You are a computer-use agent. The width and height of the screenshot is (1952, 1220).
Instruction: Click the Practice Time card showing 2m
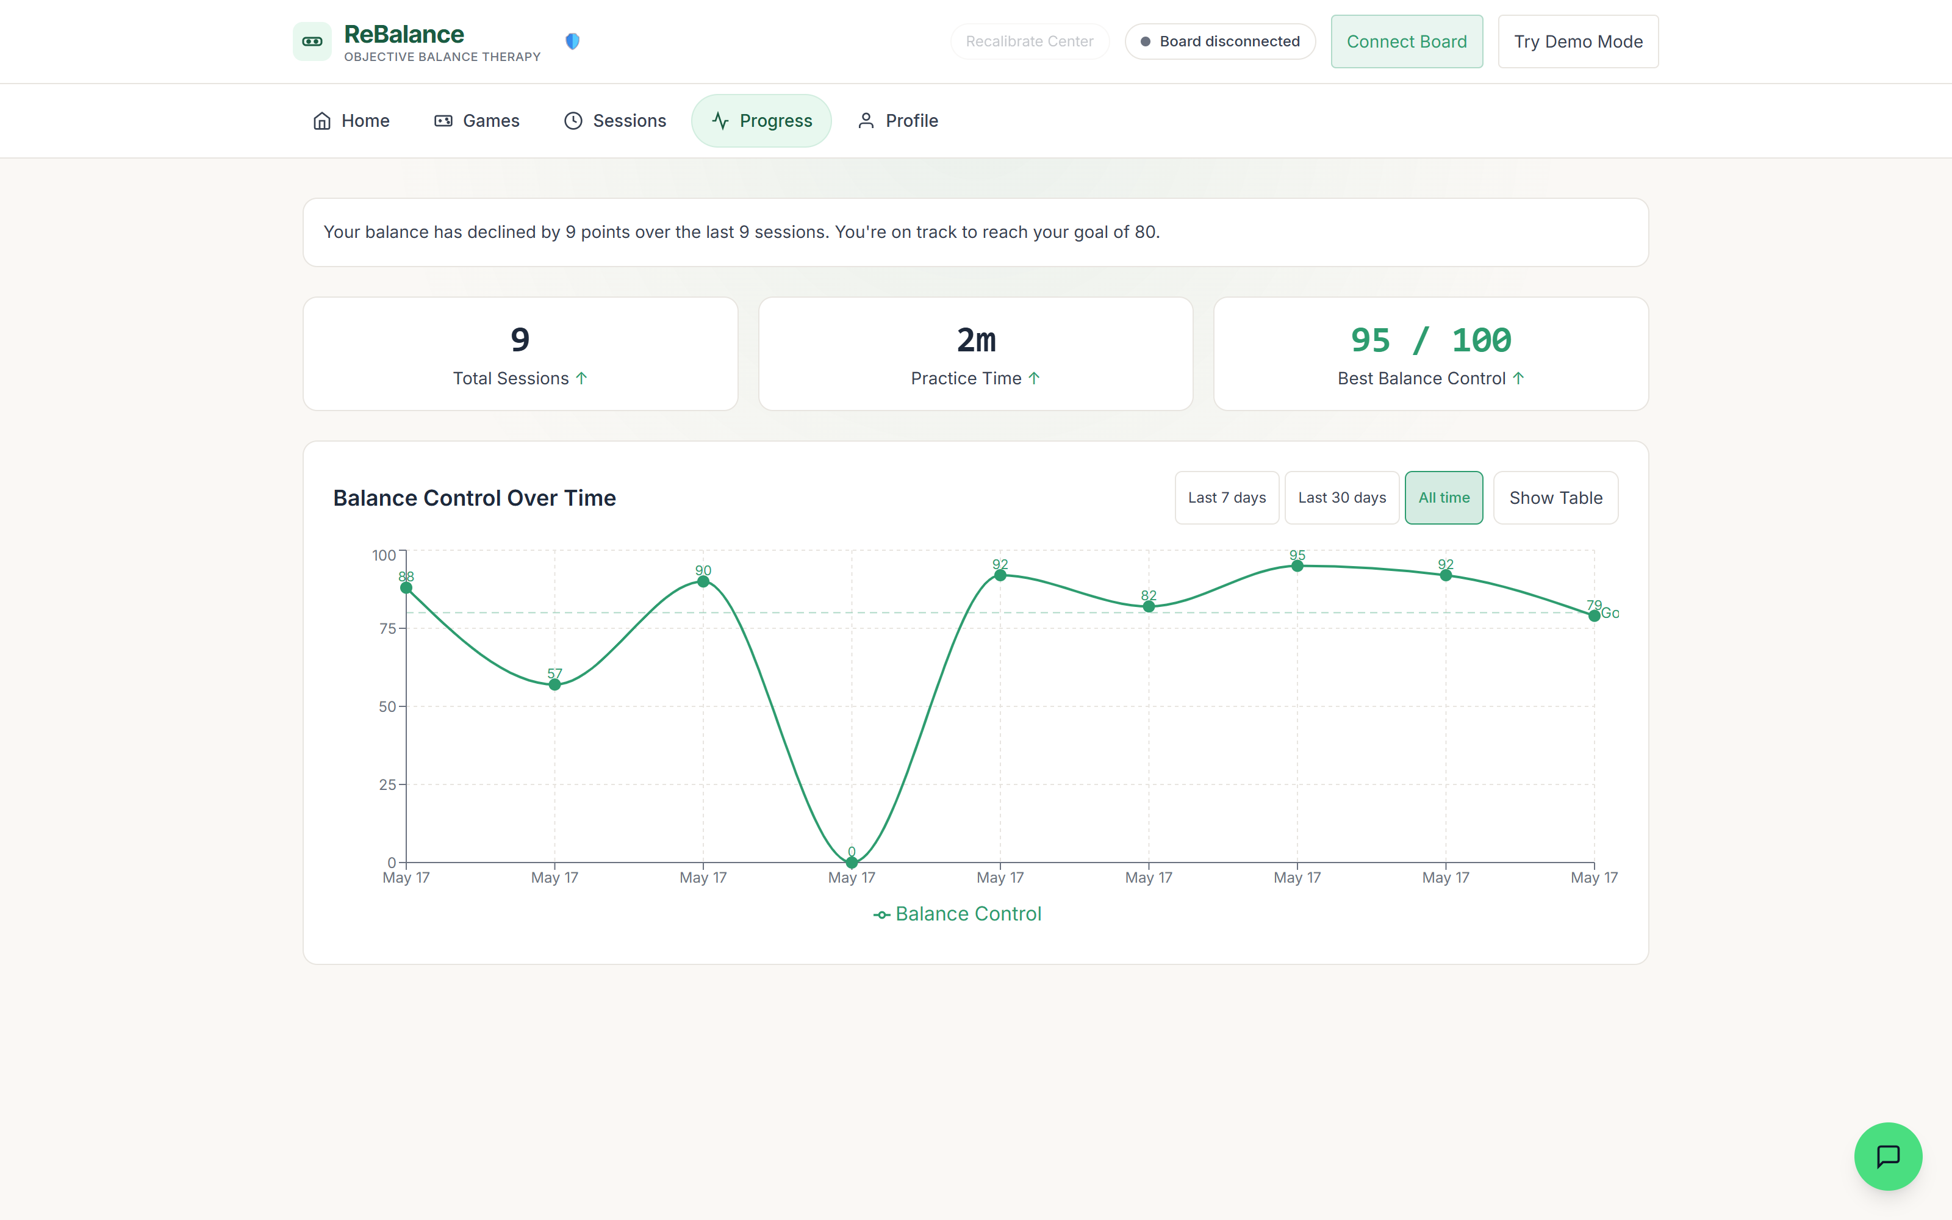click(976, 354)
